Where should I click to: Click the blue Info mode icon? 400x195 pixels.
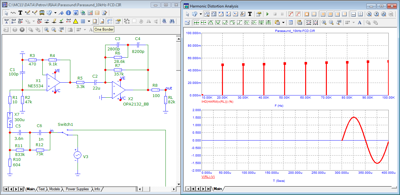68,13
